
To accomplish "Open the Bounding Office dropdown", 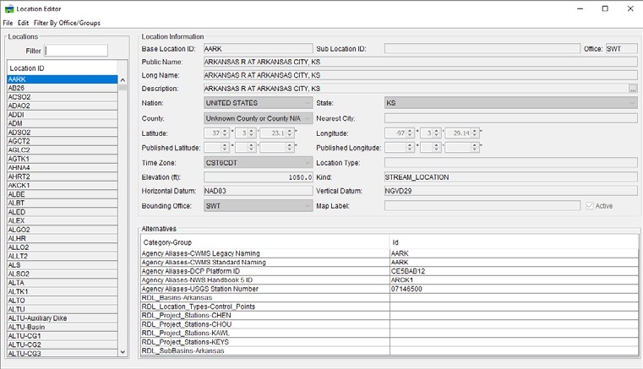I will click(x=259, y=205).
